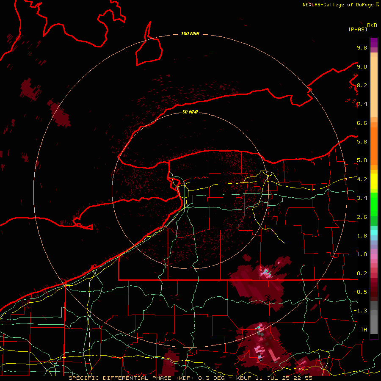Click the 2.6 value on the scale
381x381 pixels.
[362, 217]
